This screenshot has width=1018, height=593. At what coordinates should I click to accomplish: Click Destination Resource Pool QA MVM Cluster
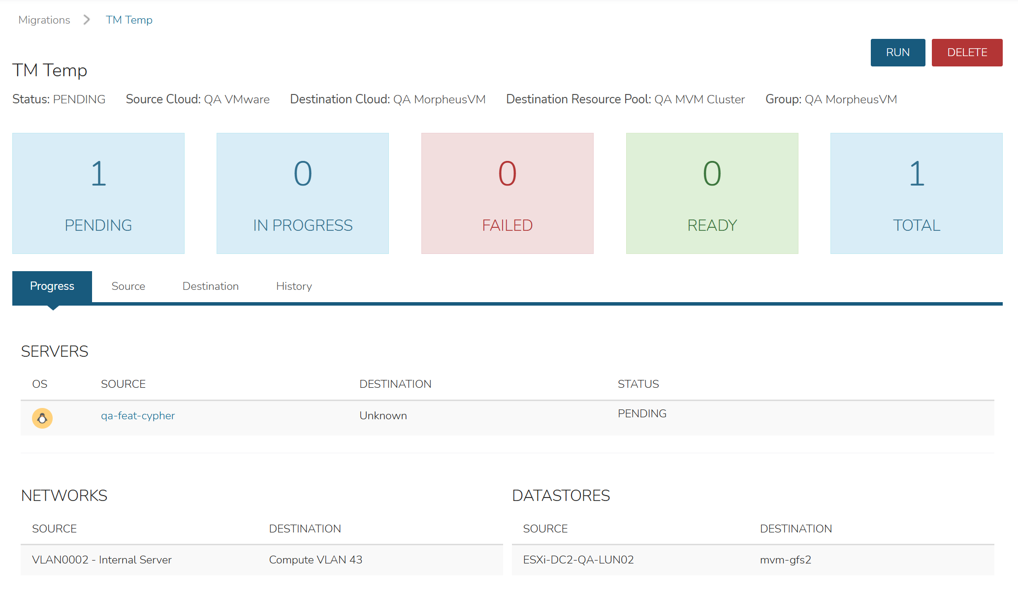click(x=626, y=99)
